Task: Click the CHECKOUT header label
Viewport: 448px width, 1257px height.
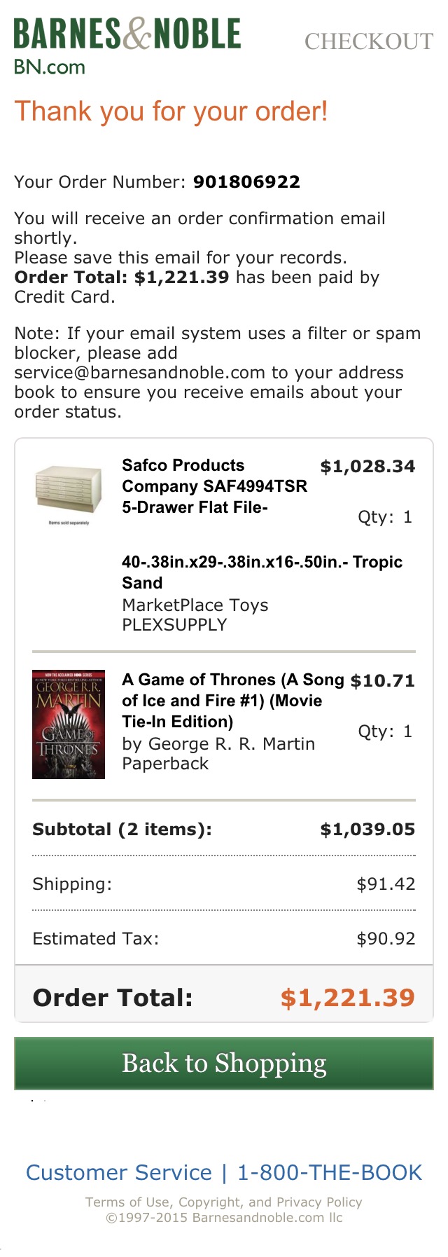Action: point(369,42)
